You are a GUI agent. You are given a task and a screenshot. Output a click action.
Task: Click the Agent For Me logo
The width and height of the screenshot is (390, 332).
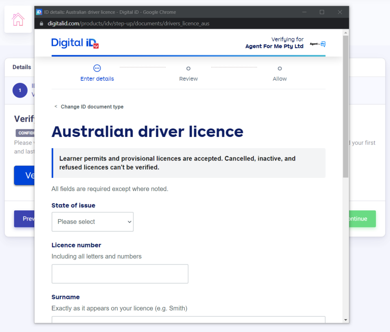click(318, 44)
